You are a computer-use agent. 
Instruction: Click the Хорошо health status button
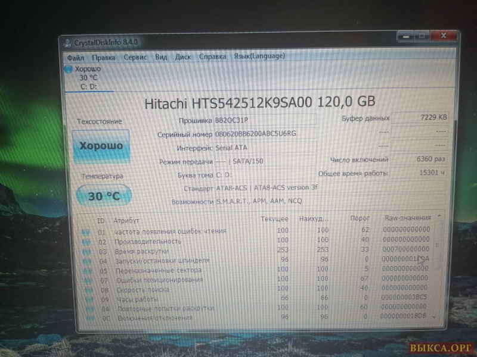(101, 146)
